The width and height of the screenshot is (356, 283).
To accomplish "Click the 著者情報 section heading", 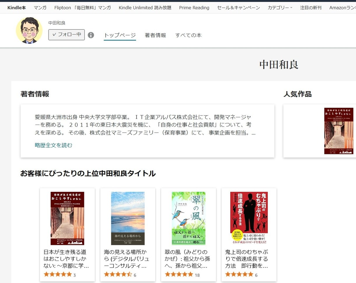I will tap(35, 94).
